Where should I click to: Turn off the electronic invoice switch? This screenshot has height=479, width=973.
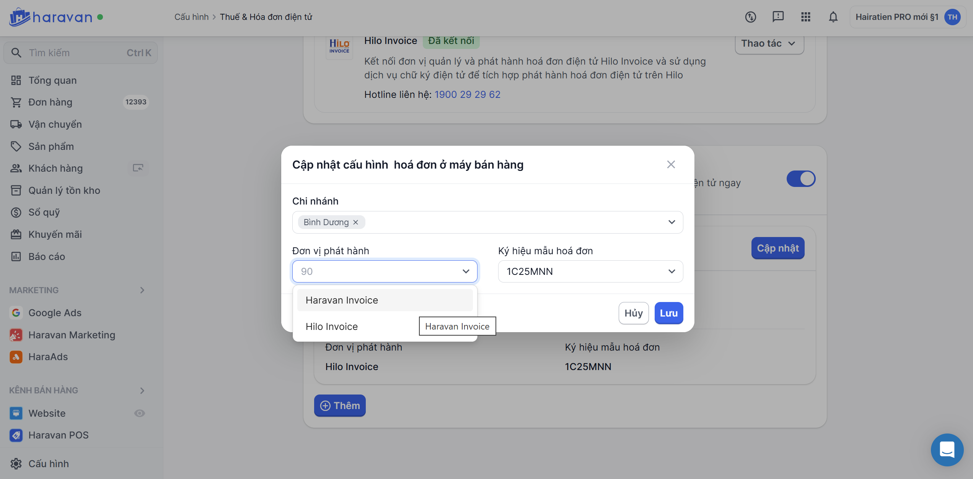pos(801,179)
